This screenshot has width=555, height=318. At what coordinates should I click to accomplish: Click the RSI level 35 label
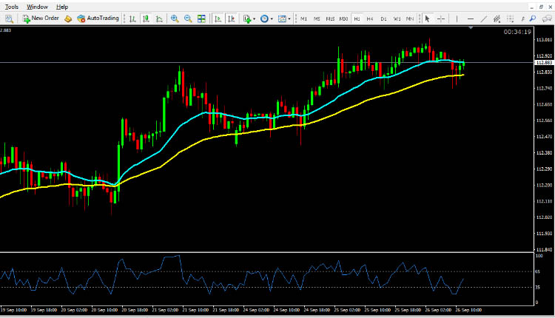point(538,287)
